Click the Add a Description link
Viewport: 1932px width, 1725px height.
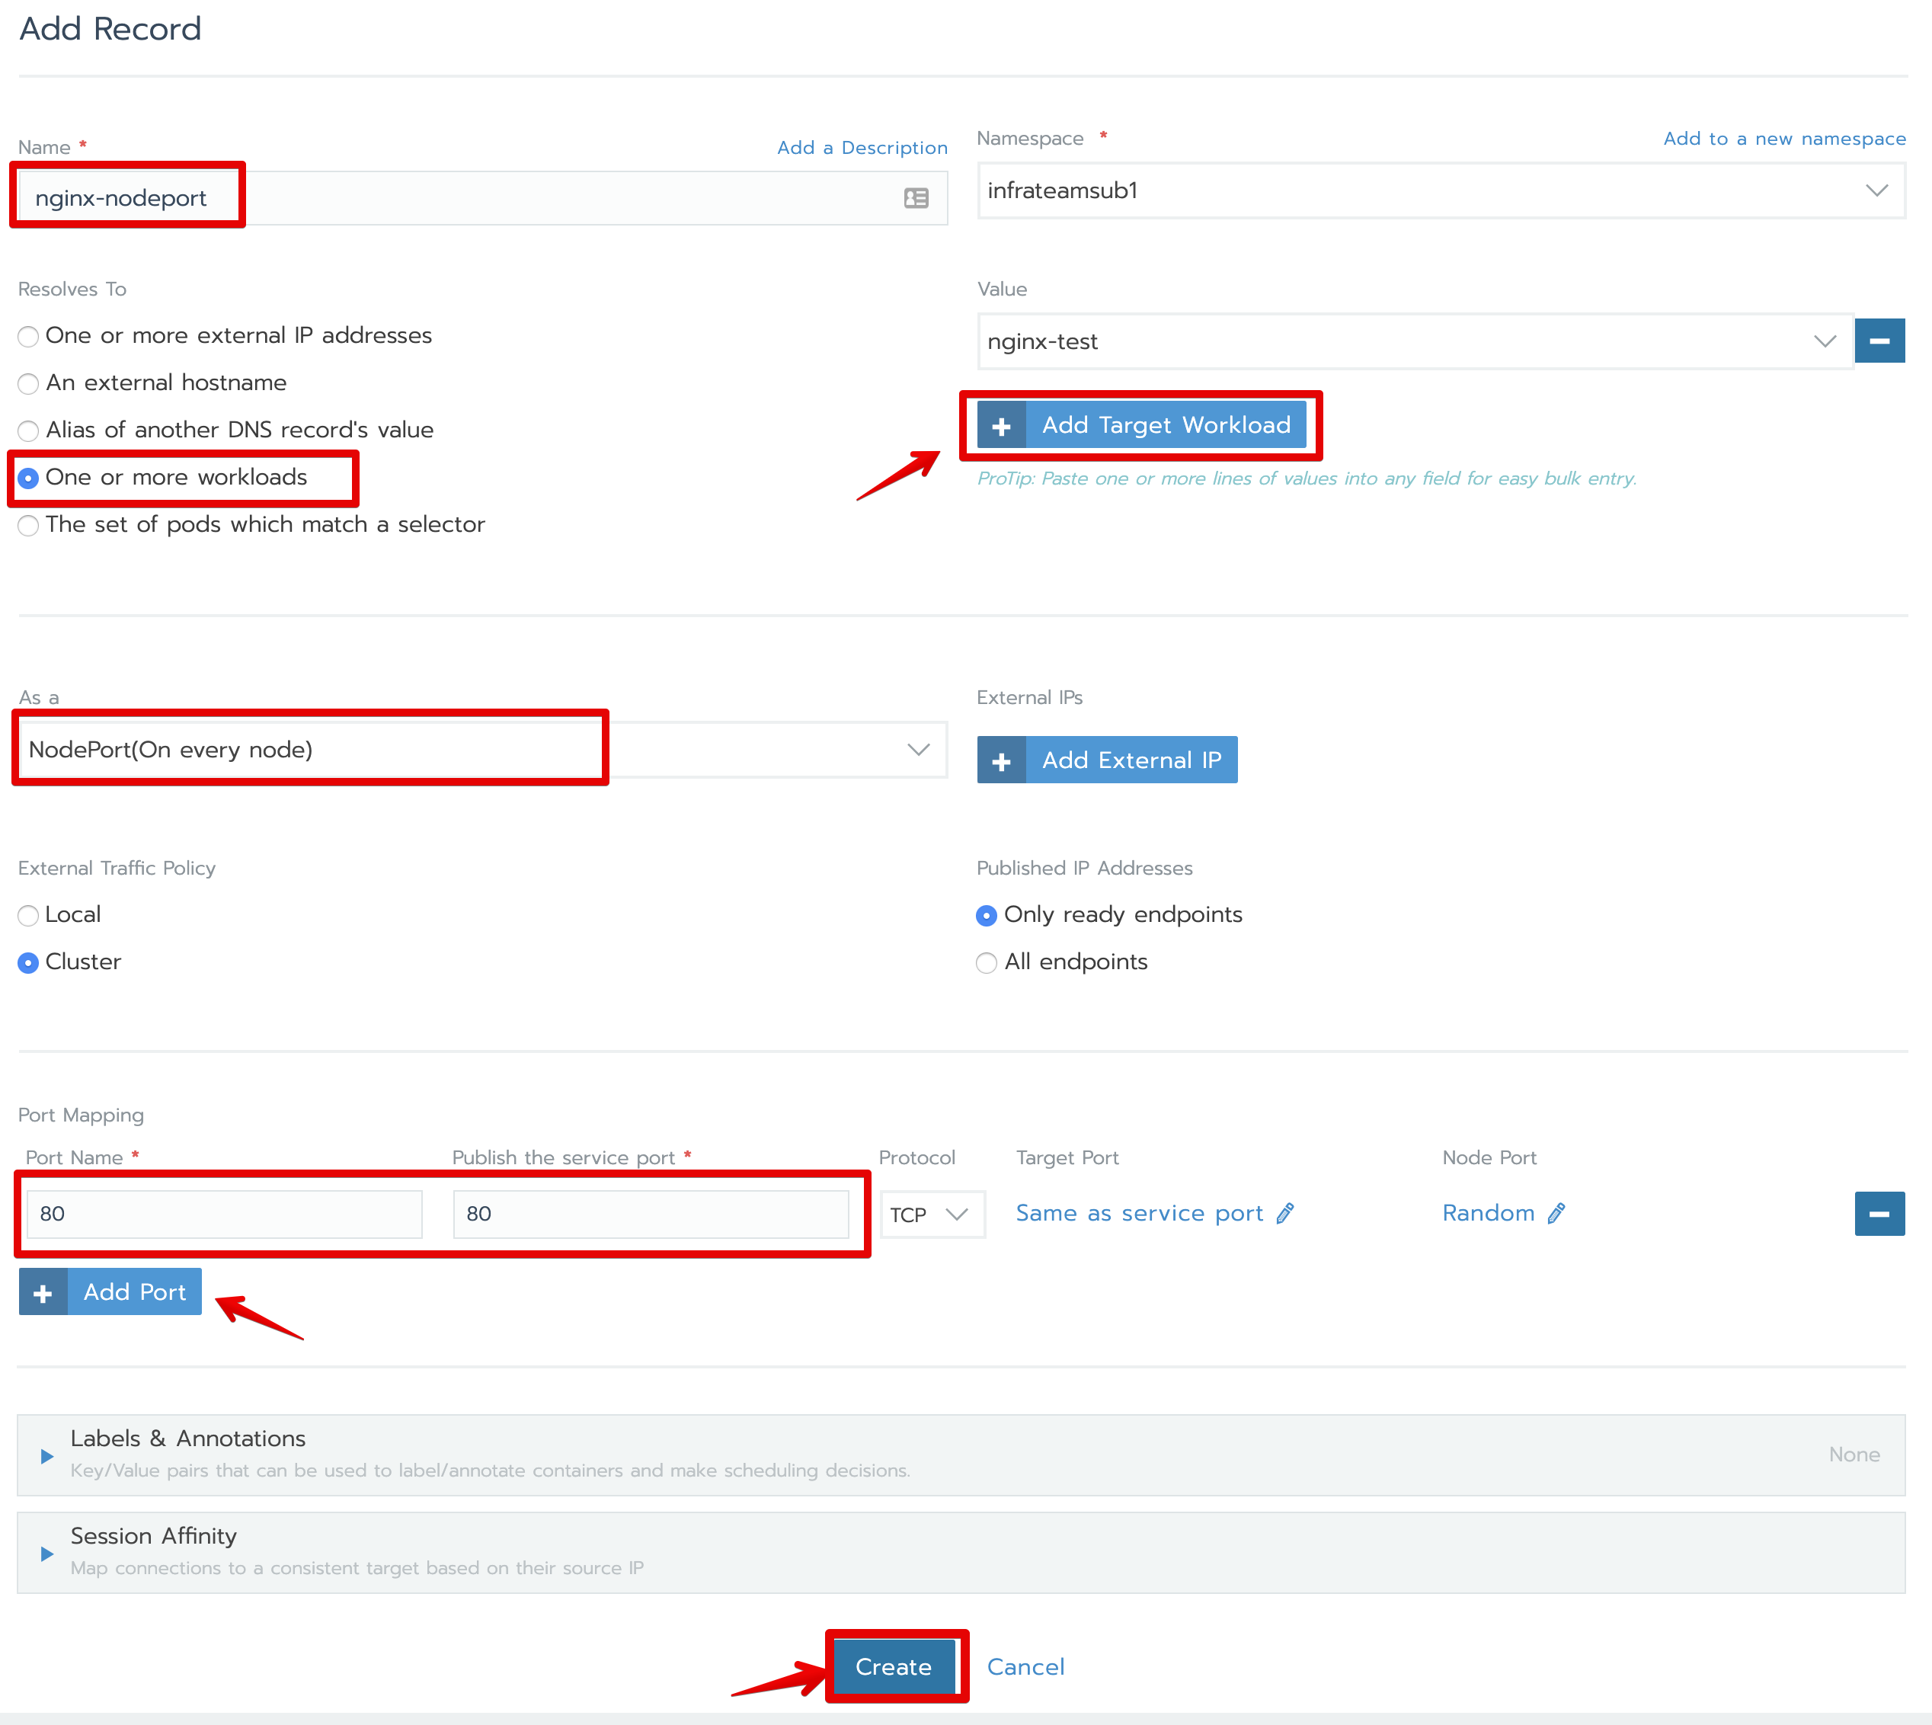tap(862, 148)
